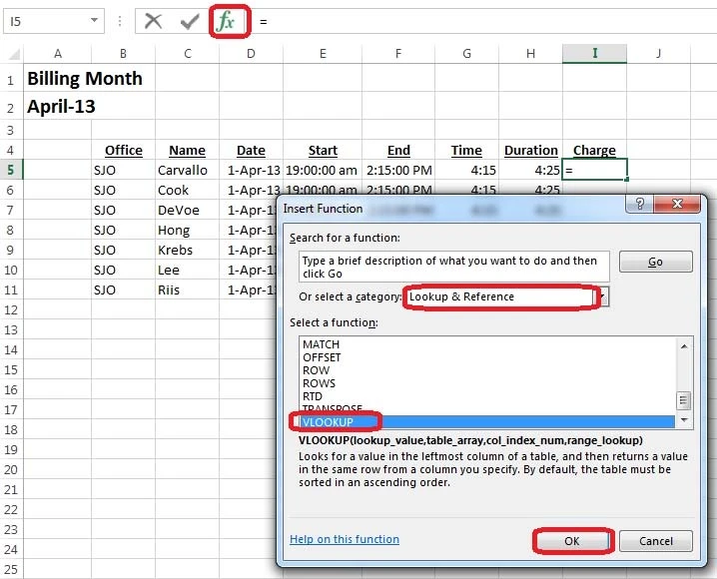The height and width of the screenshot is (579, 717).
Task: Open the Name Box dropdown arrow
Action: point(94,21)
